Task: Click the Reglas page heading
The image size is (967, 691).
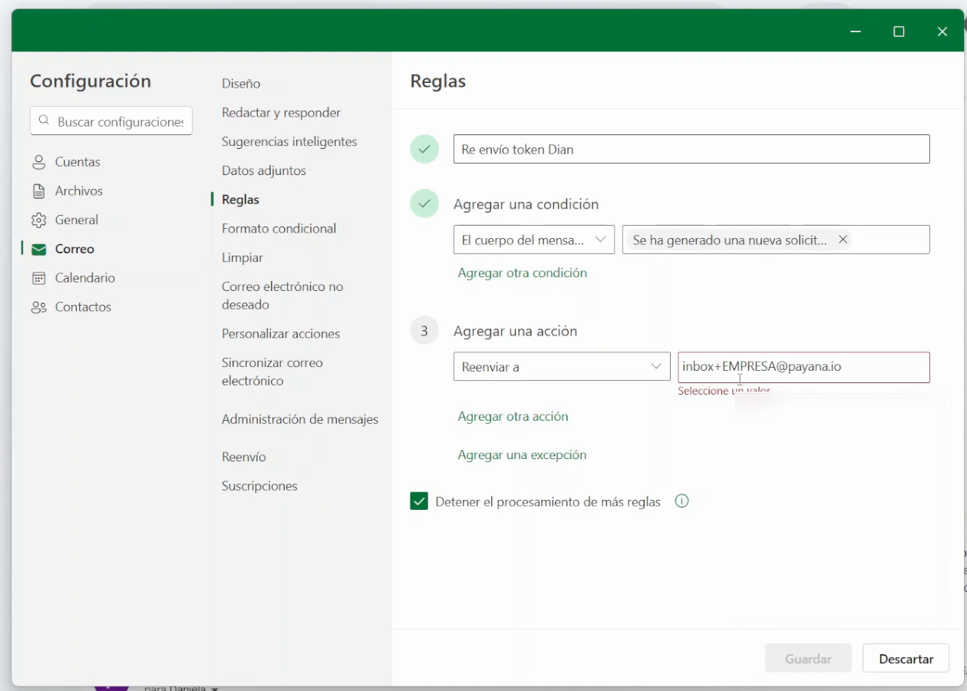Action: (438, 81)
